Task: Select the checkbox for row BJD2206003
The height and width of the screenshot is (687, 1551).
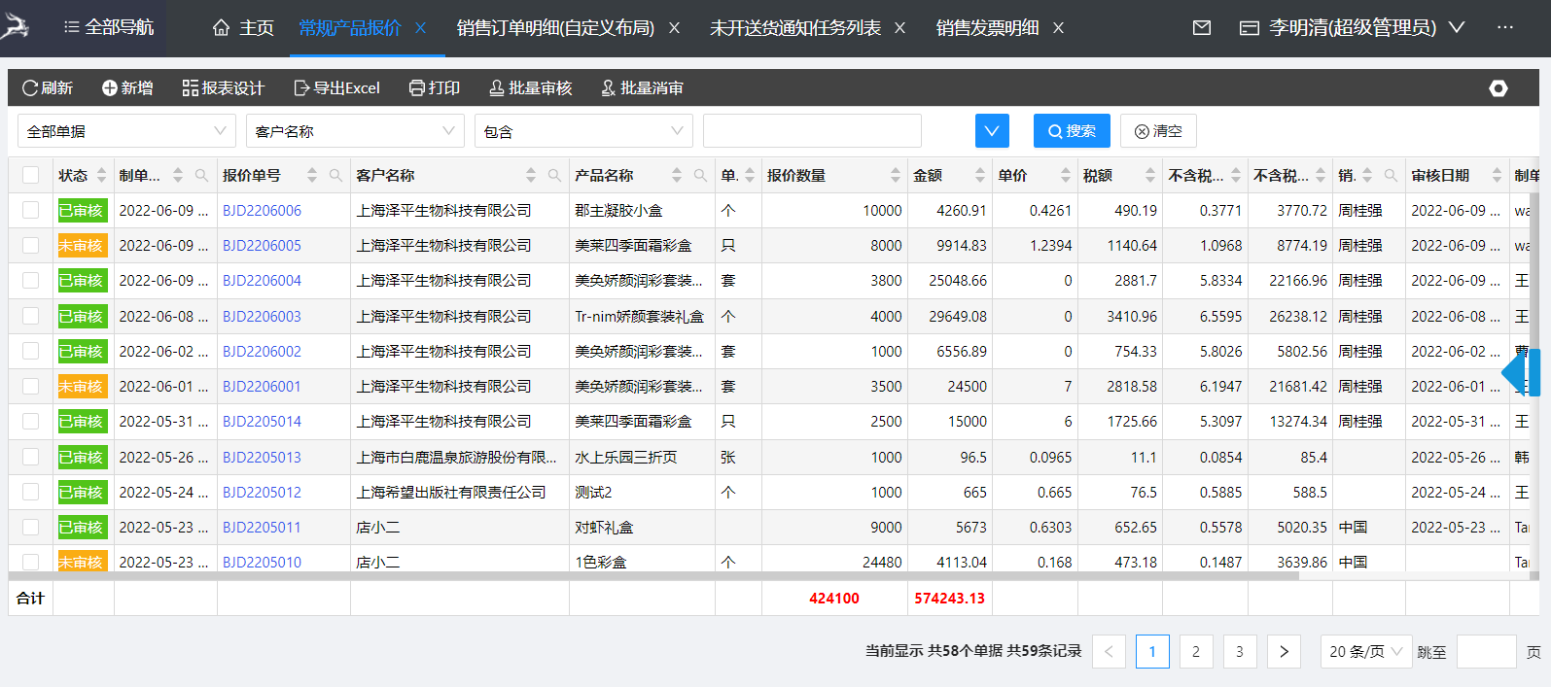Action: tap(31, 316)
